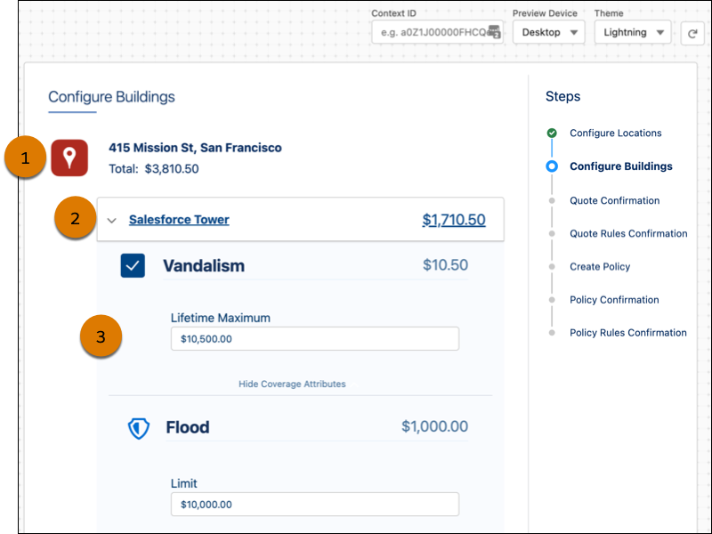The width and height of the screenshot is (712, 534).
Task: Click Hide Coverage Attributes
Action: pos(292,384)
